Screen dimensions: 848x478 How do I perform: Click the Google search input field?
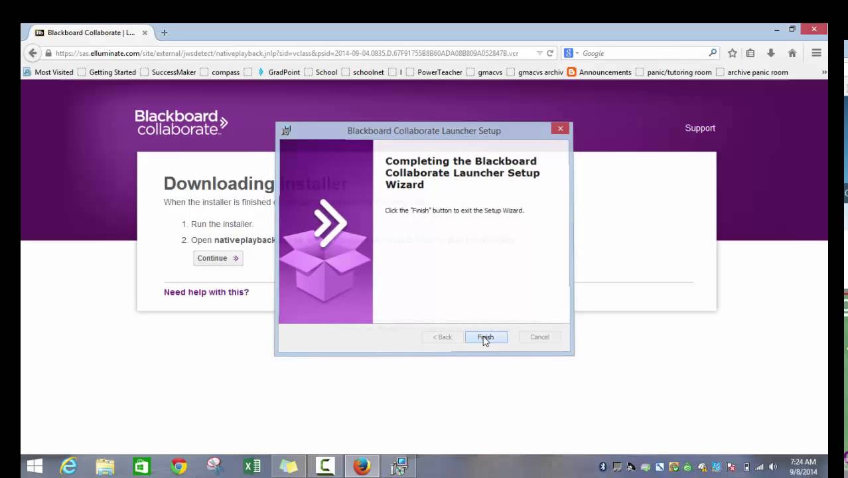[x=644, y=53]
